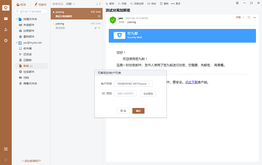Image resolution: width=262 pixels, height=165 pixels.
Task: Click 解密 decrypt in toolbar
Action: (x=110, y=4)
